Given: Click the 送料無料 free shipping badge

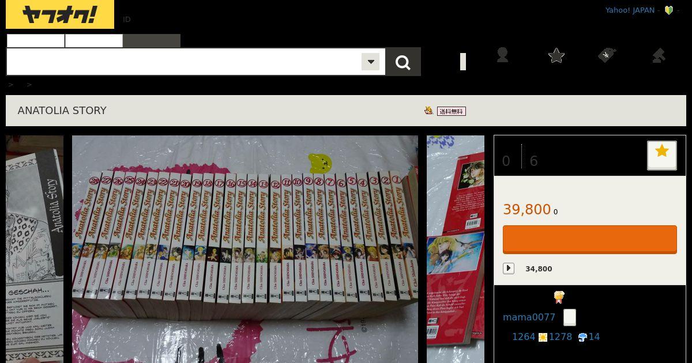Looking at the screenshot, I should (x=452, y=111).
